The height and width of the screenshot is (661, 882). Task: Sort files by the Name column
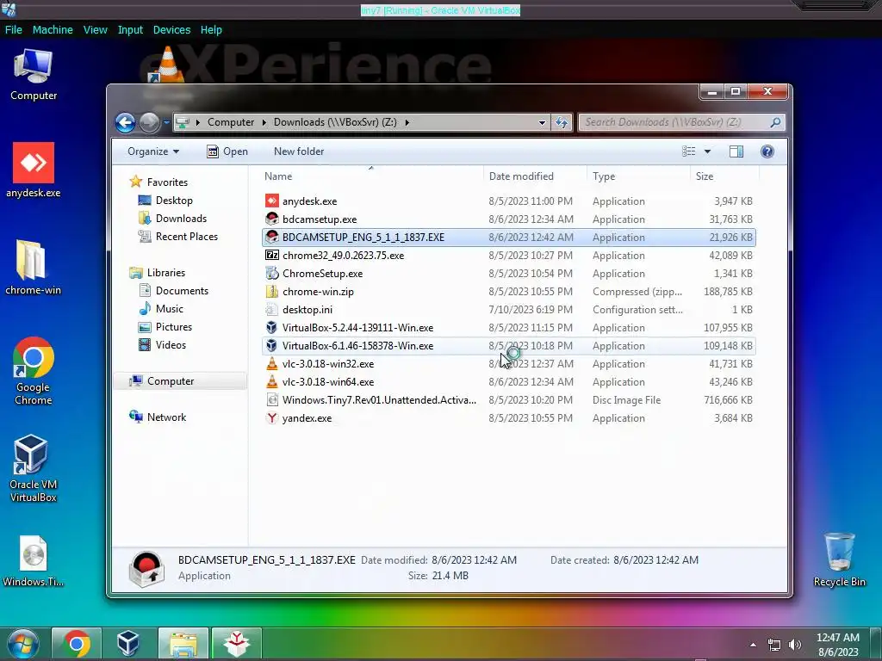(371, 176)
